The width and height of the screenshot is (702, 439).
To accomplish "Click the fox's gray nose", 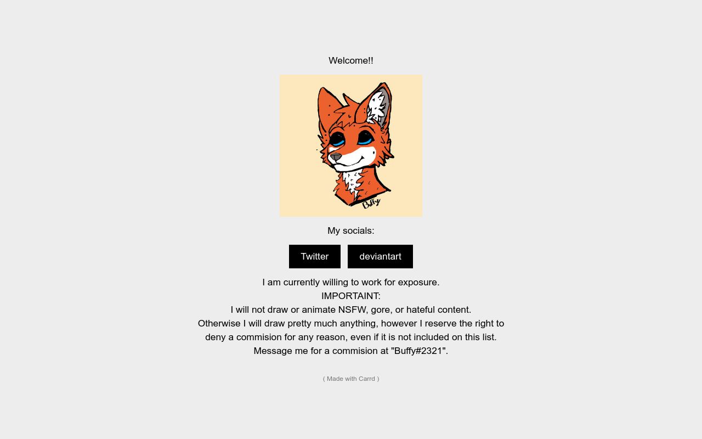I will coord(336,157).
